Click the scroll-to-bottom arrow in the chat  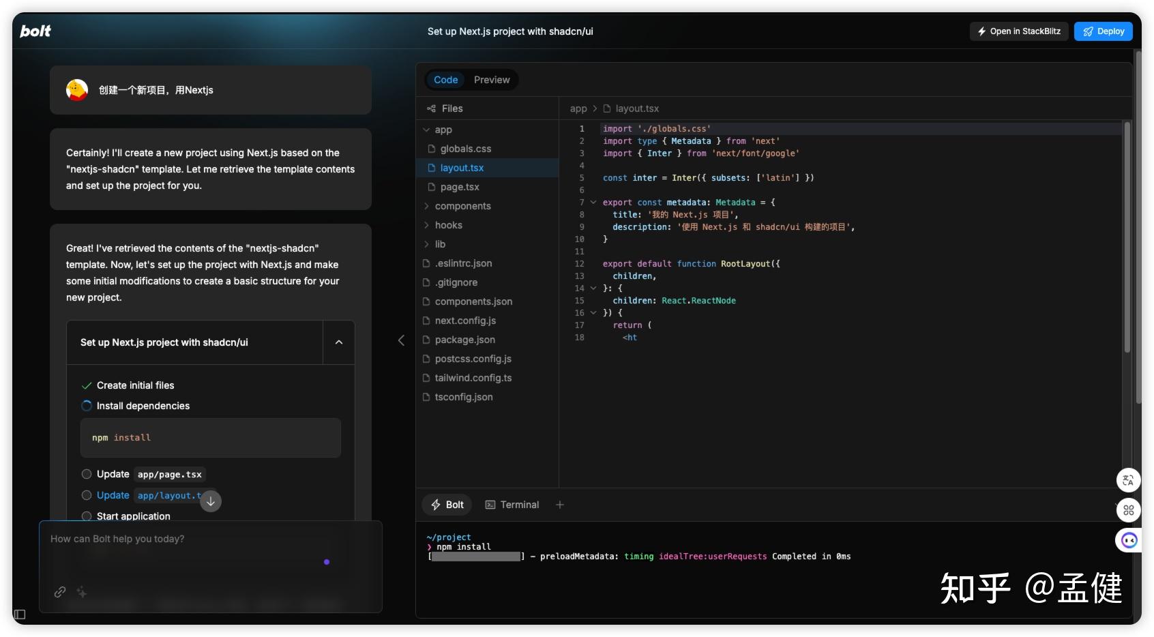tap(211, 501)
